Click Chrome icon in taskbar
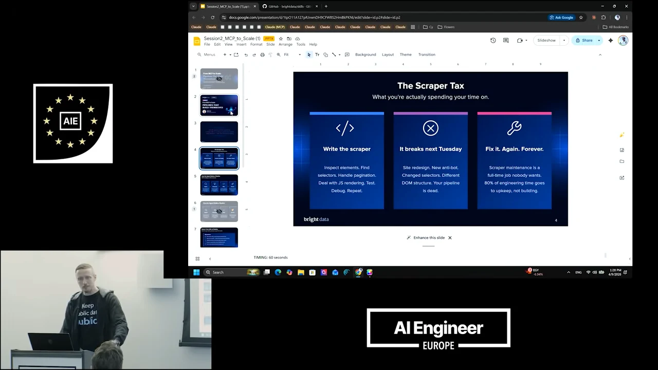 [x=358, y=272]
